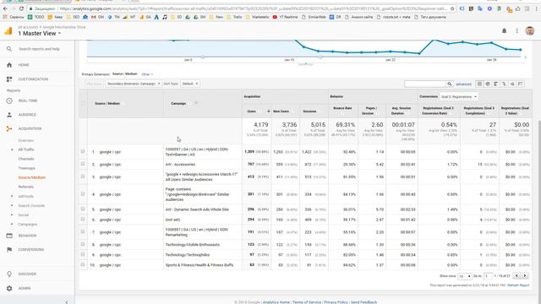Open the 1 Master View selector dropdown

point(40,34)
